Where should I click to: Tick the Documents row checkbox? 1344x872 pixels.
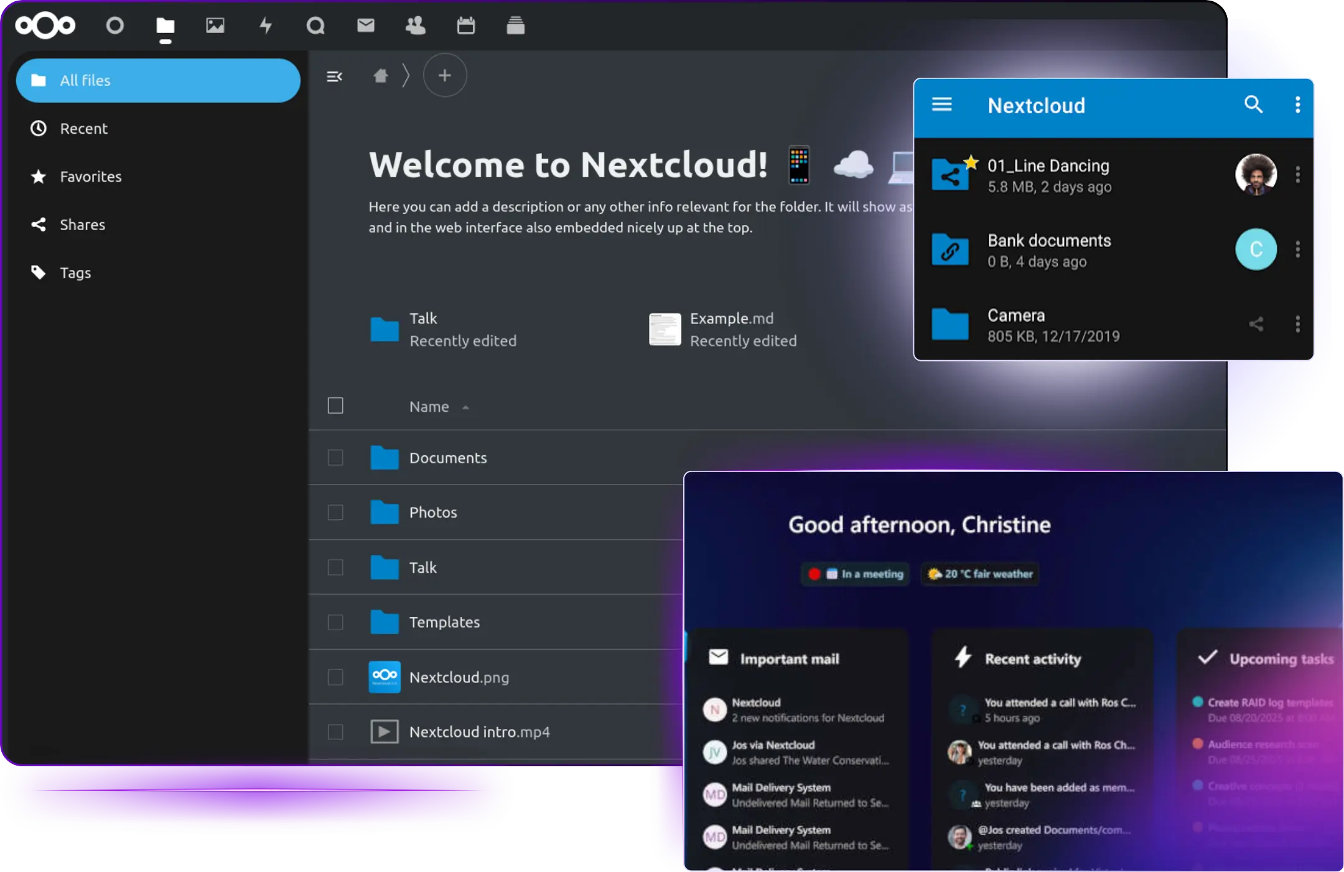click(335, 458)
